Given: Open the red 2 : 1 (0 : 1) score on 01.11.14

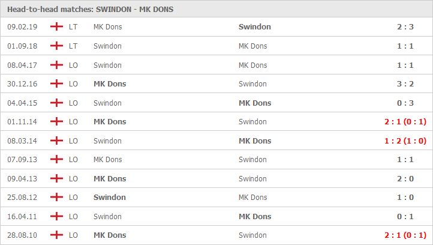Looking at the screenshot, I should (x=405, y=122).
